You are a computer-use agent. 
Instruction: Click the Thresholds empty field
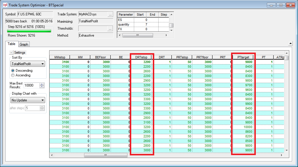click(x=93, y=28)
